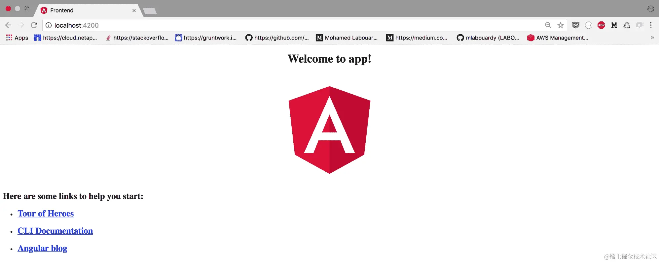The width and height of the screenshot is (659, 262).
Task: Click the greyed-out extension icon
Action: tap(640, 25)
